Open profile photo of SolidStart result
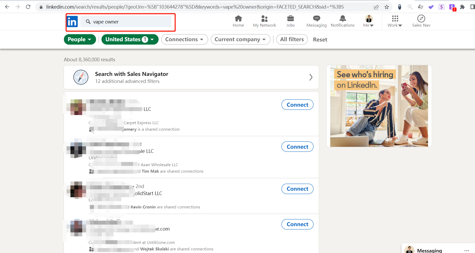This screenshot has width=475, height=253. pyautogui.click(x=76, y=190)
